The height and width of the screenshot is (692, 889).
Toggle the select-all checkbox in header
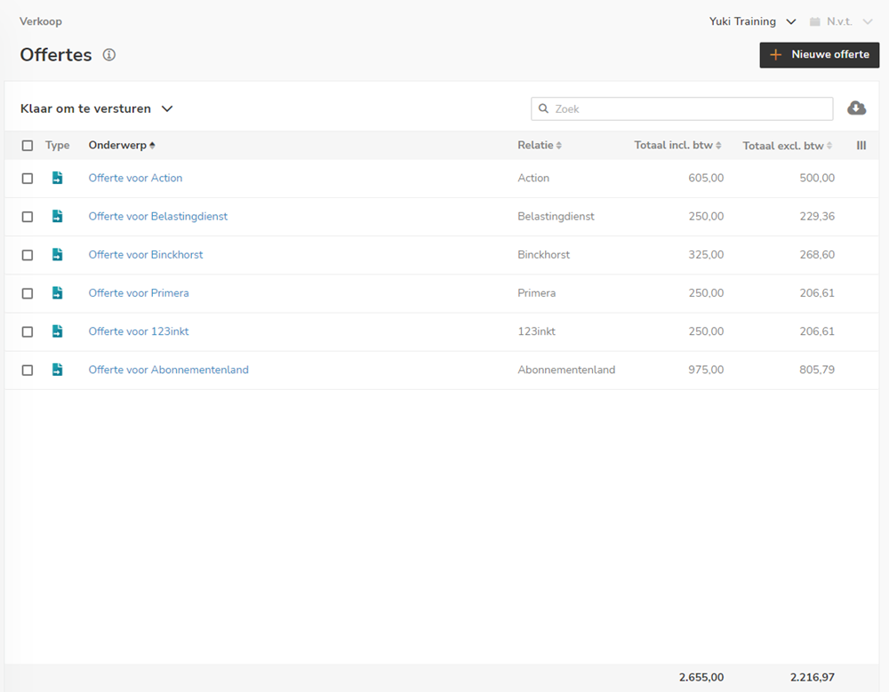[x=28, y=146]
